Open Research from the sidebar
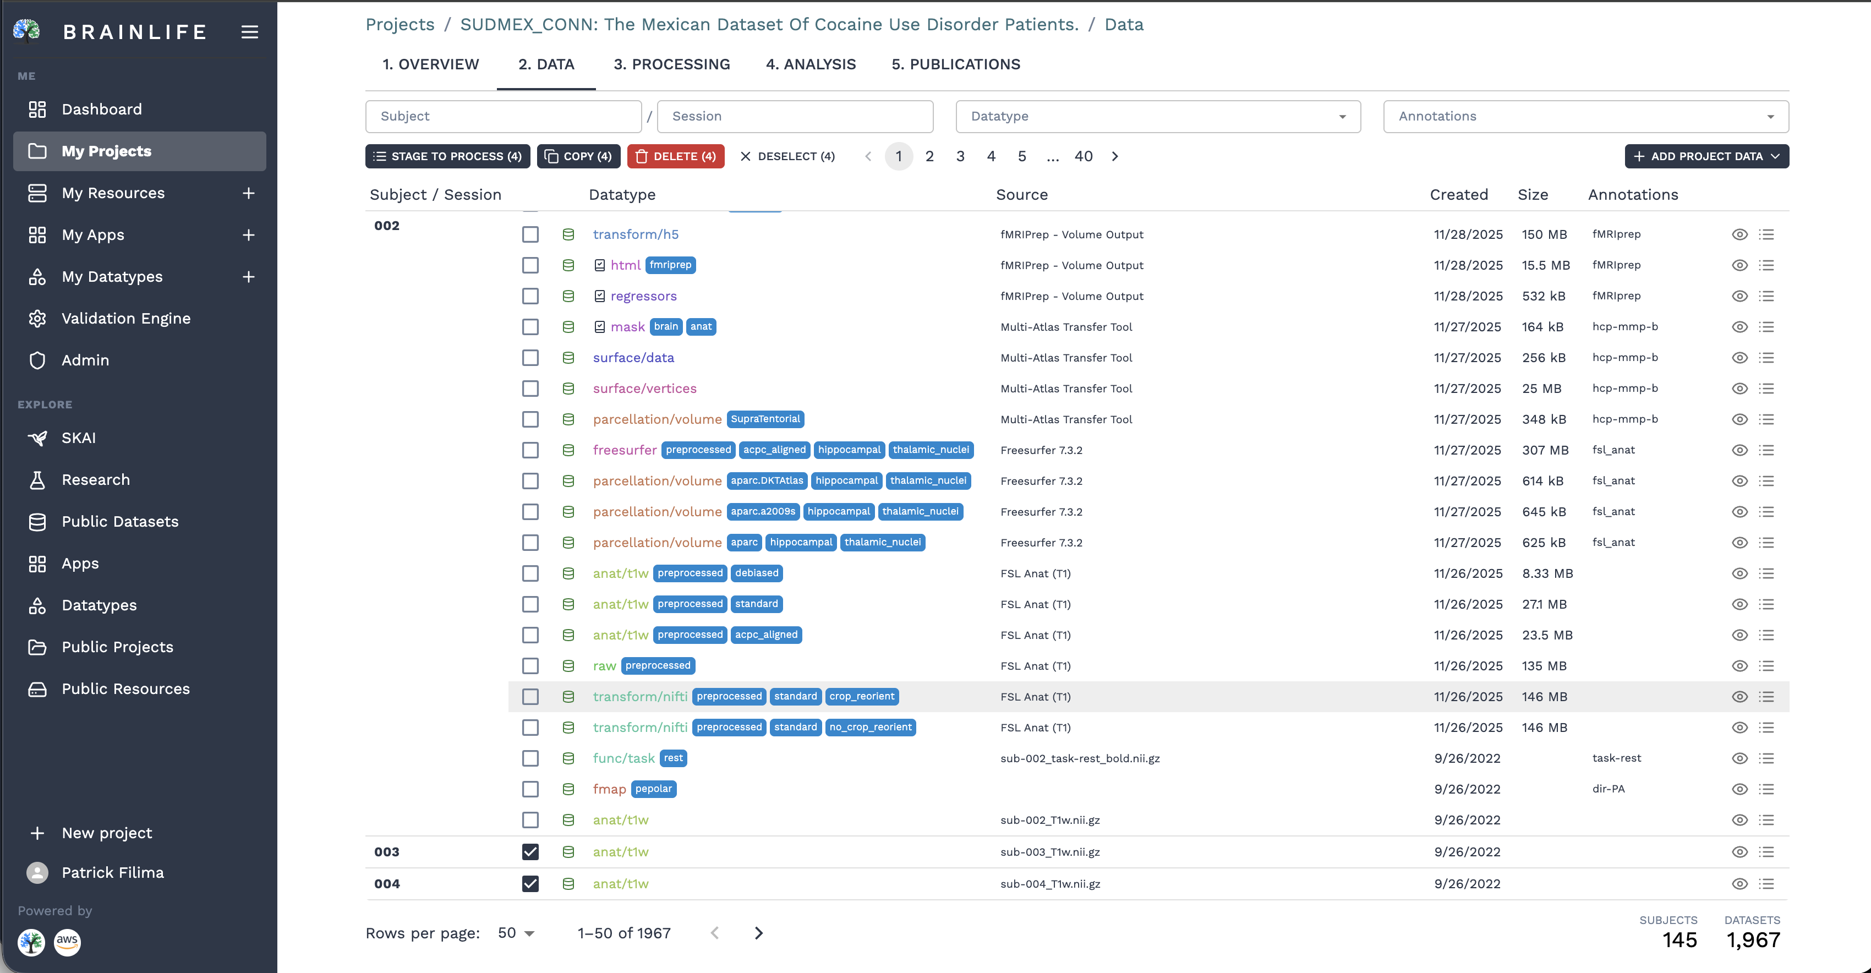Viewport: 1871px width, 973px height. (139, 480)
